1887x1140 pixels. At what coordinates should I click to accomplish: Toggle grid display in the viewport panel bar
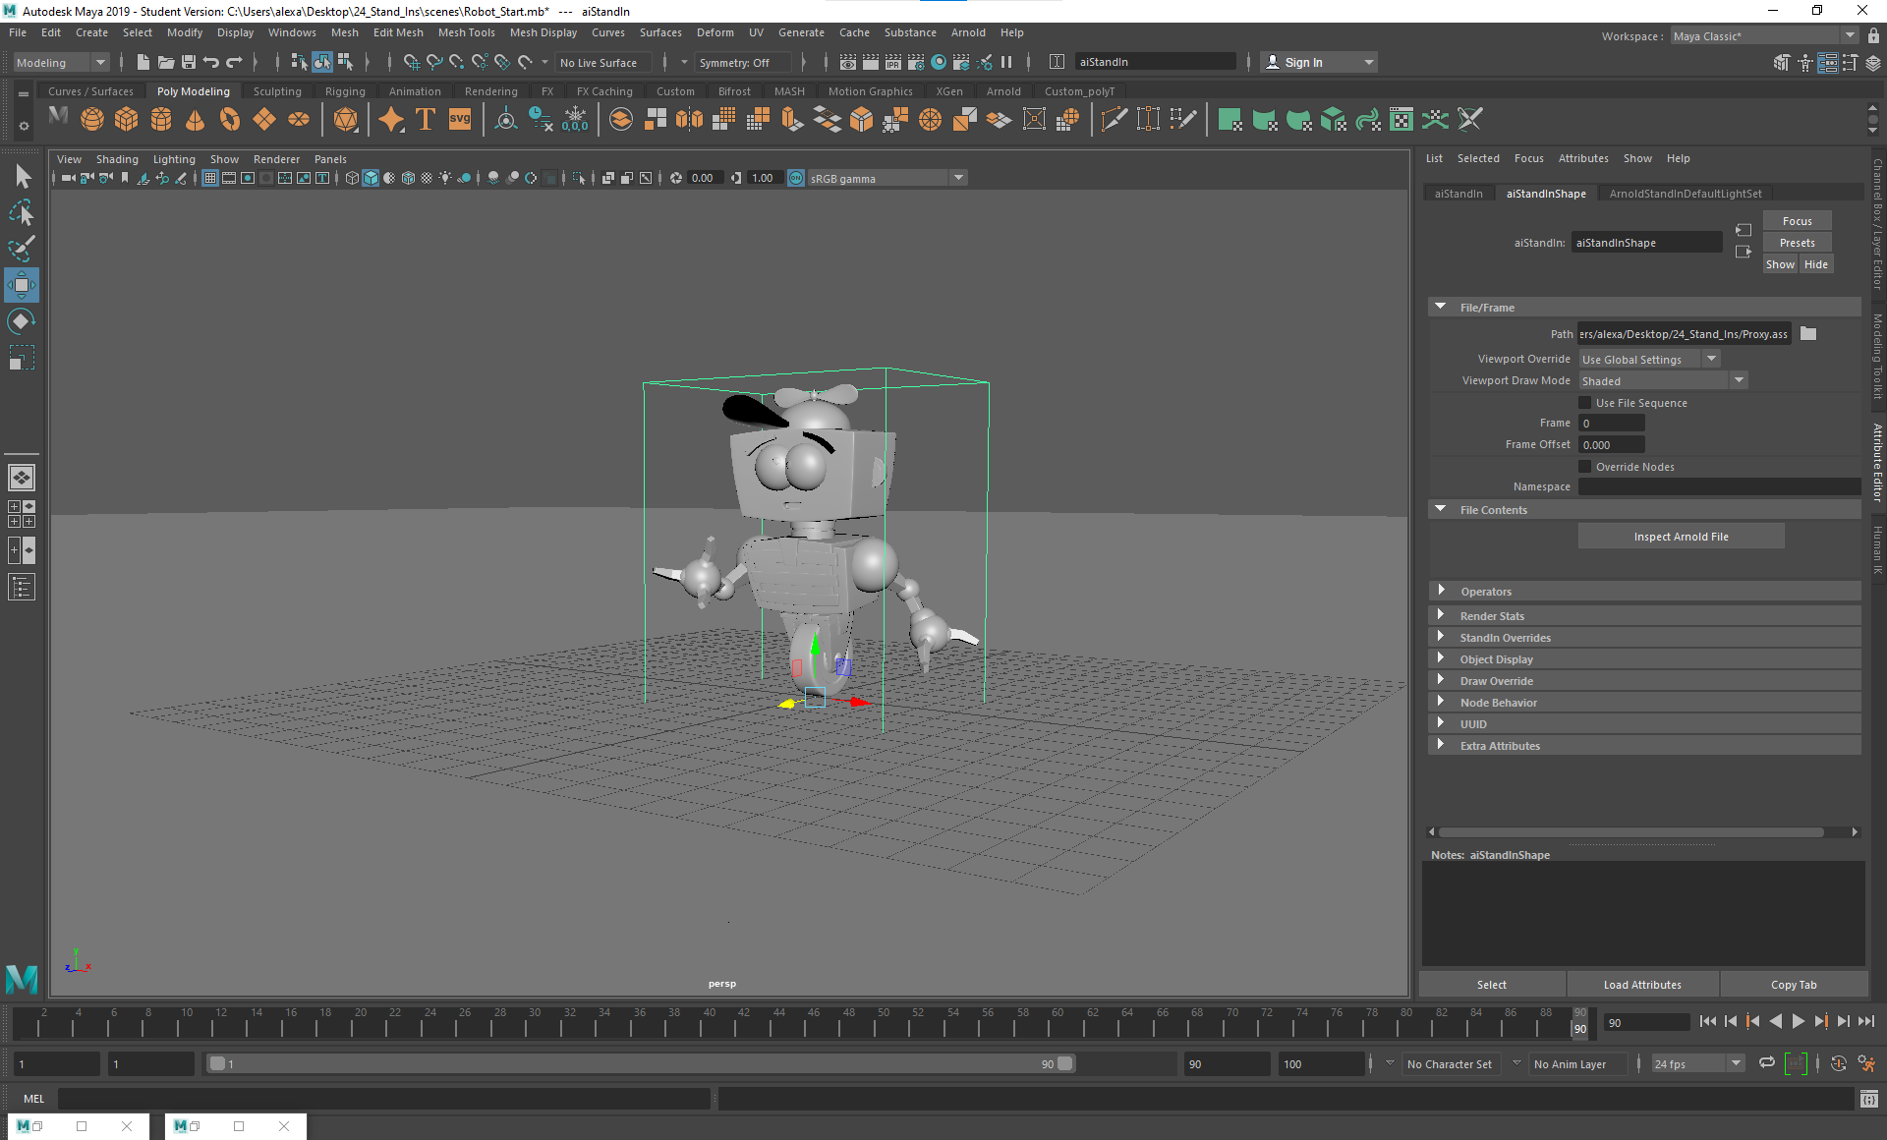(x=209, y=178)
